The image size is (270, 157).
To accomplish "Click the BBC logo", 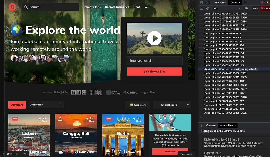I will point(79,92).
